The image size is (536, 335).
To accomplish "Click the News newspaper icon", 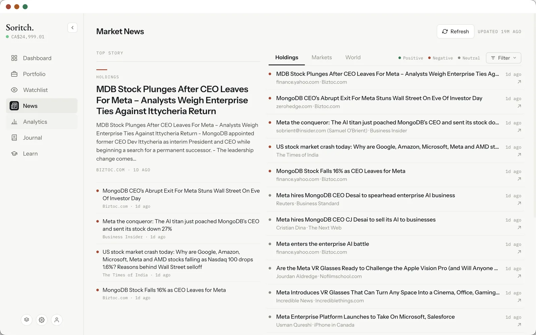I will pos(14,106).
